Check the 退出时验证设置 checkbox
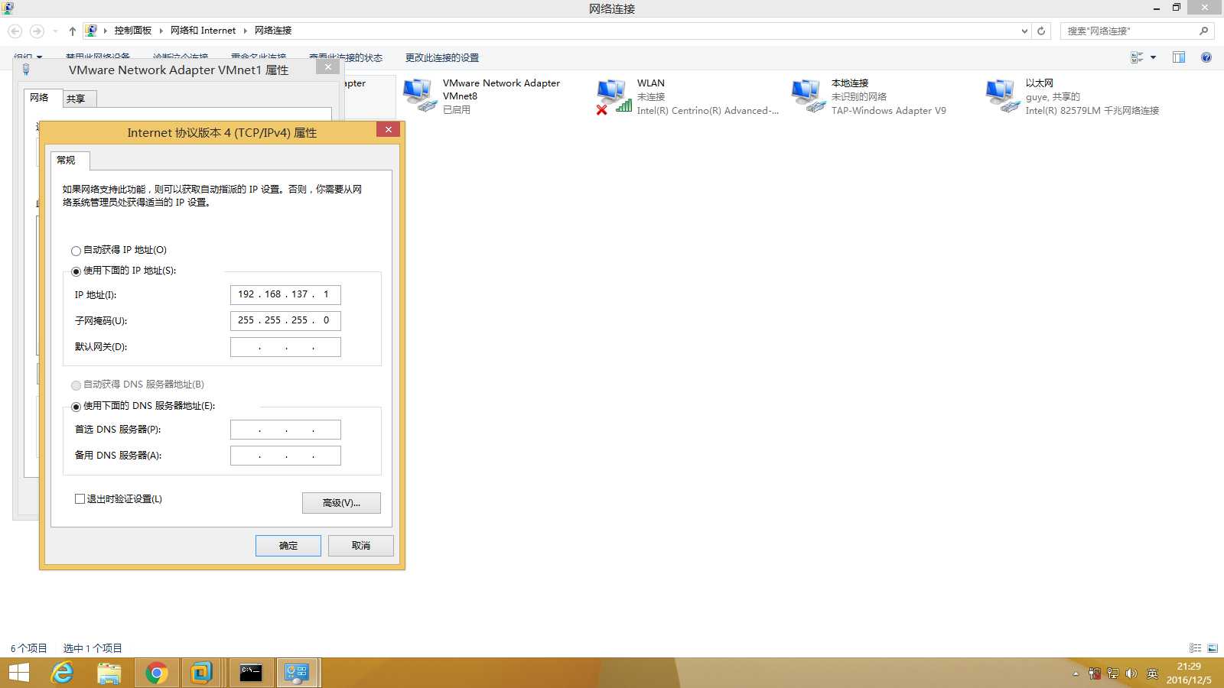The width and height of the screenshot is (1224, 688). pos(80,498)
